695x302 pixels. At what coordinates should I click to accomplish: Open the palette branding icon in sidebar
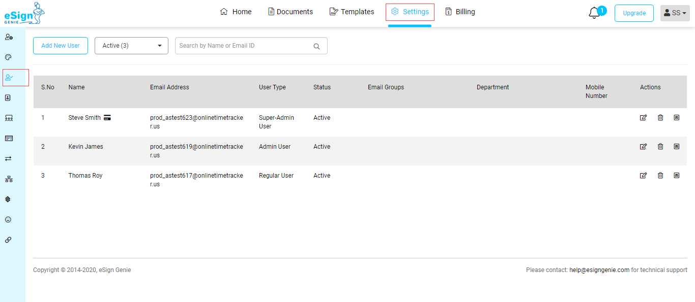pyautogui.click(x=8, y=57)
